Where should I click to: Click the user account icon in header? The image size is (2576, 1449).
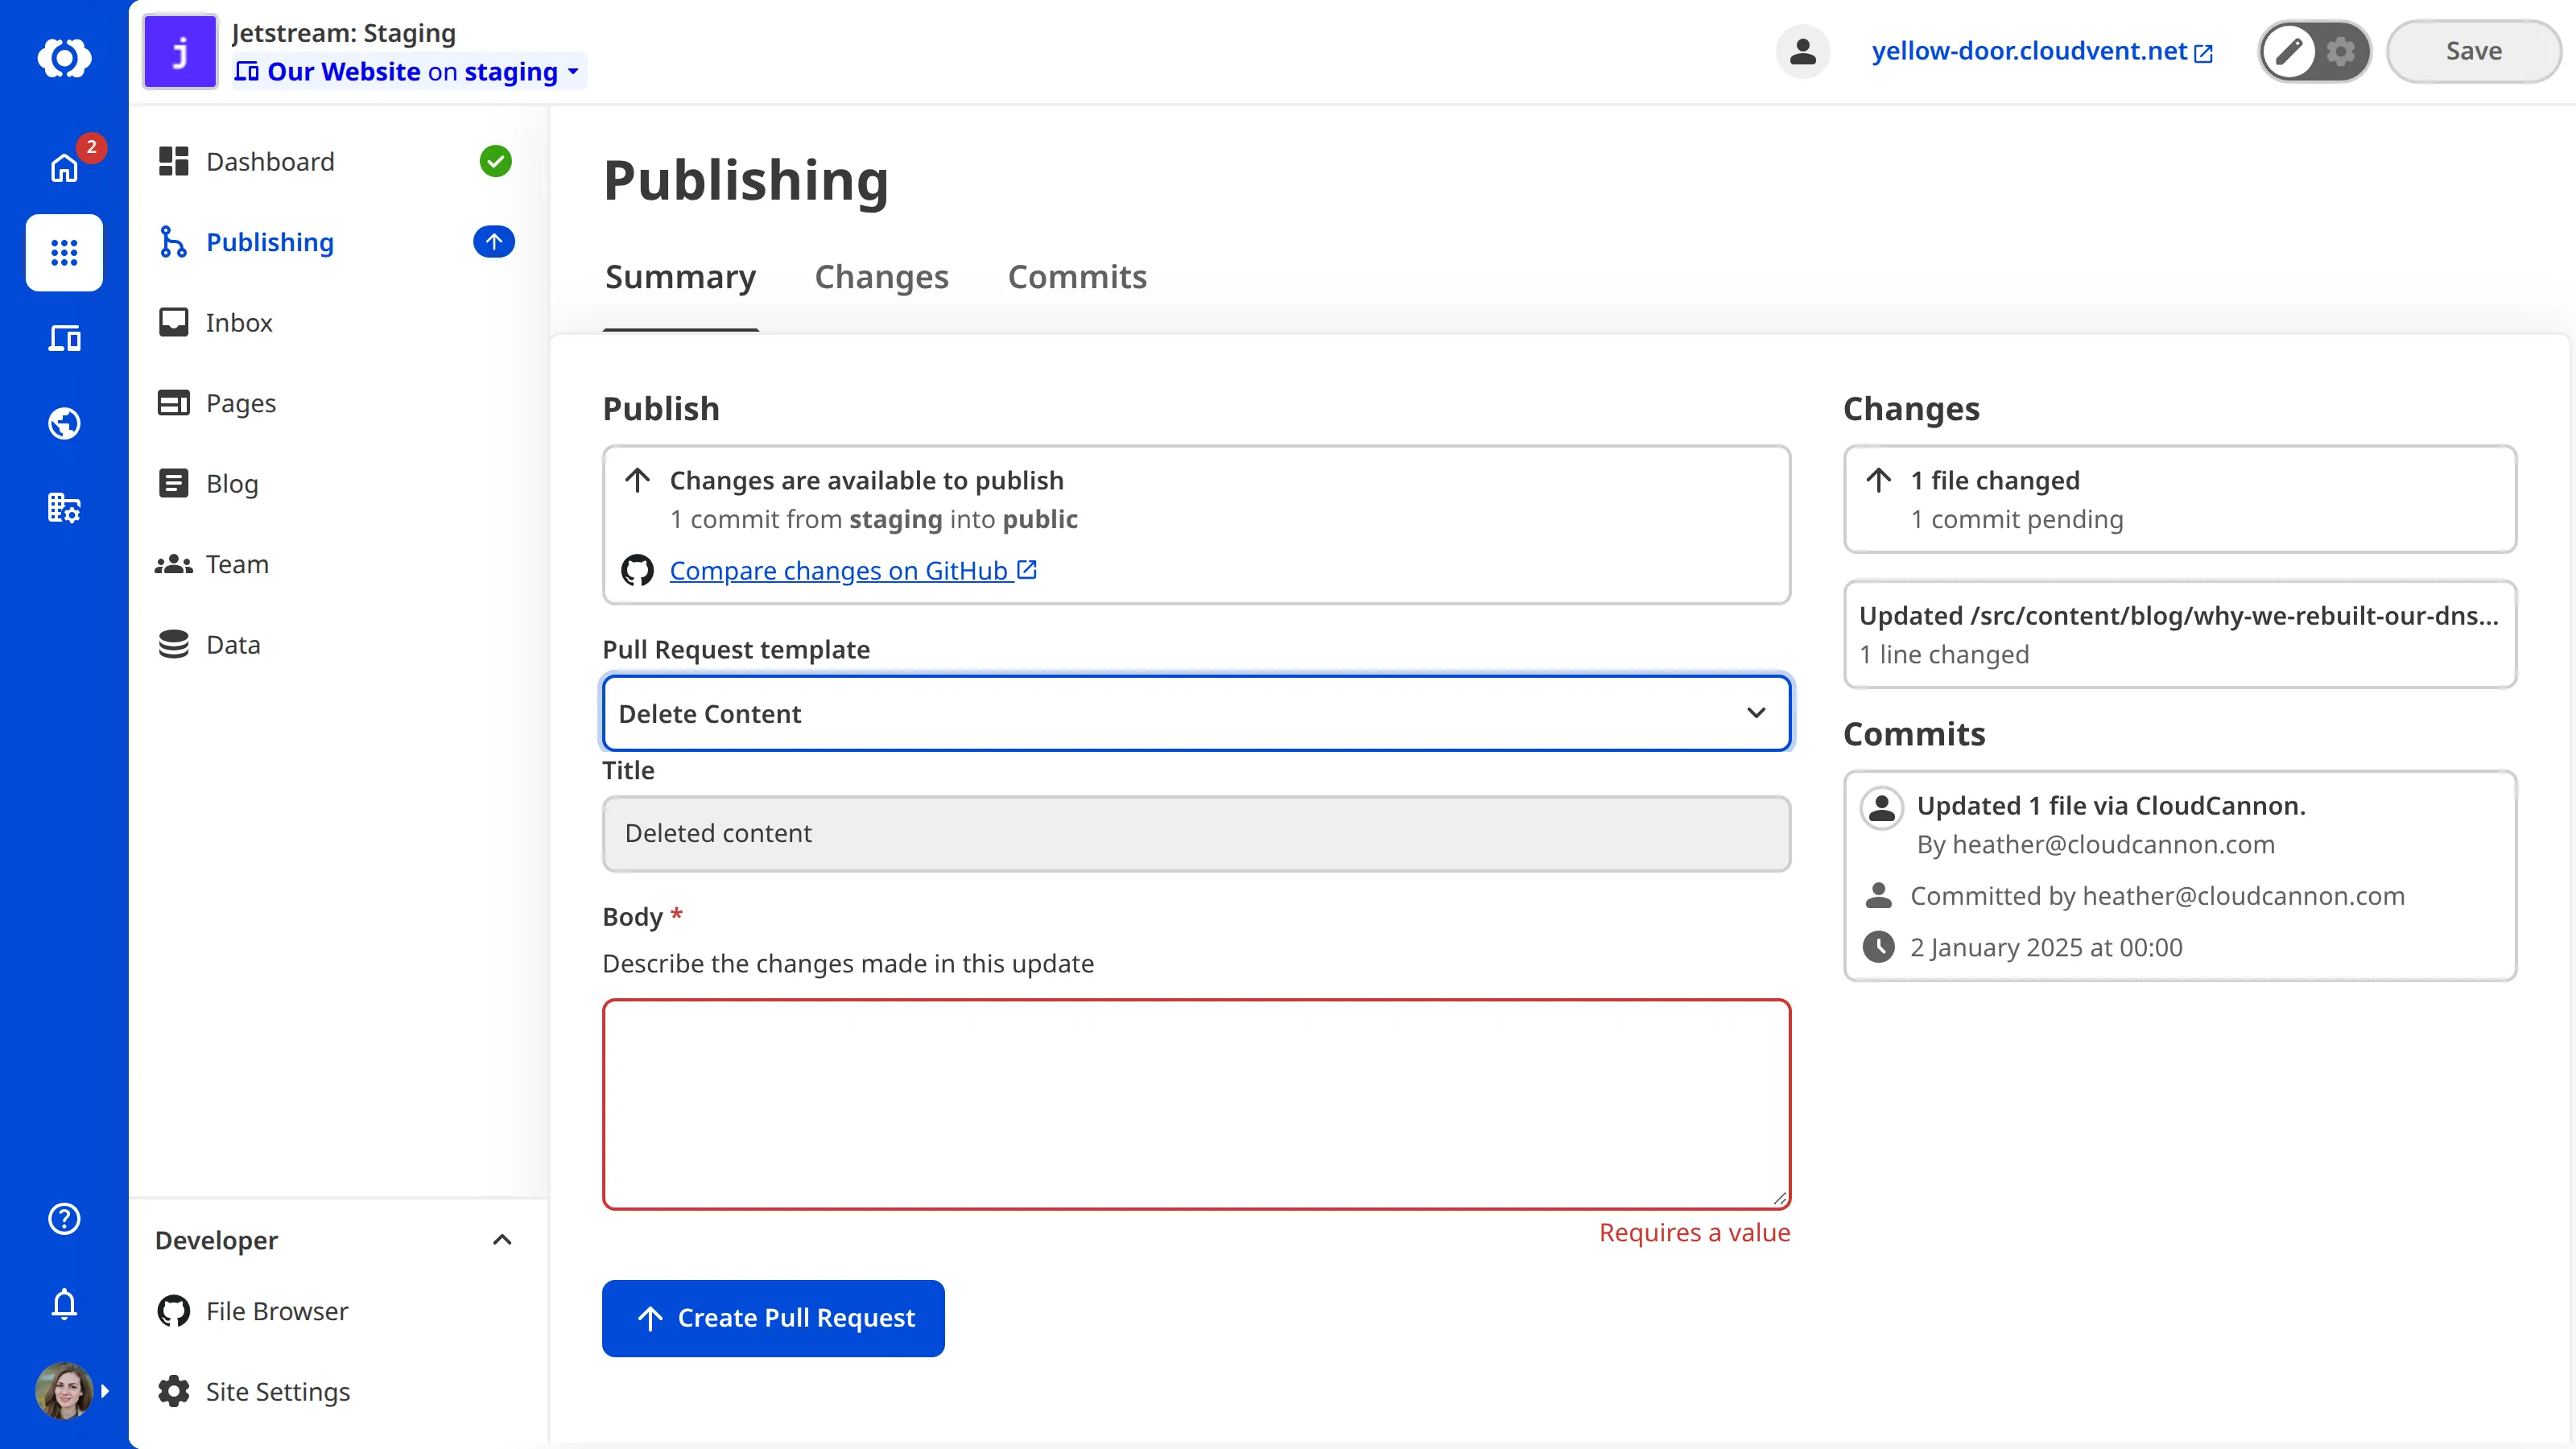tap(1802, 51)
